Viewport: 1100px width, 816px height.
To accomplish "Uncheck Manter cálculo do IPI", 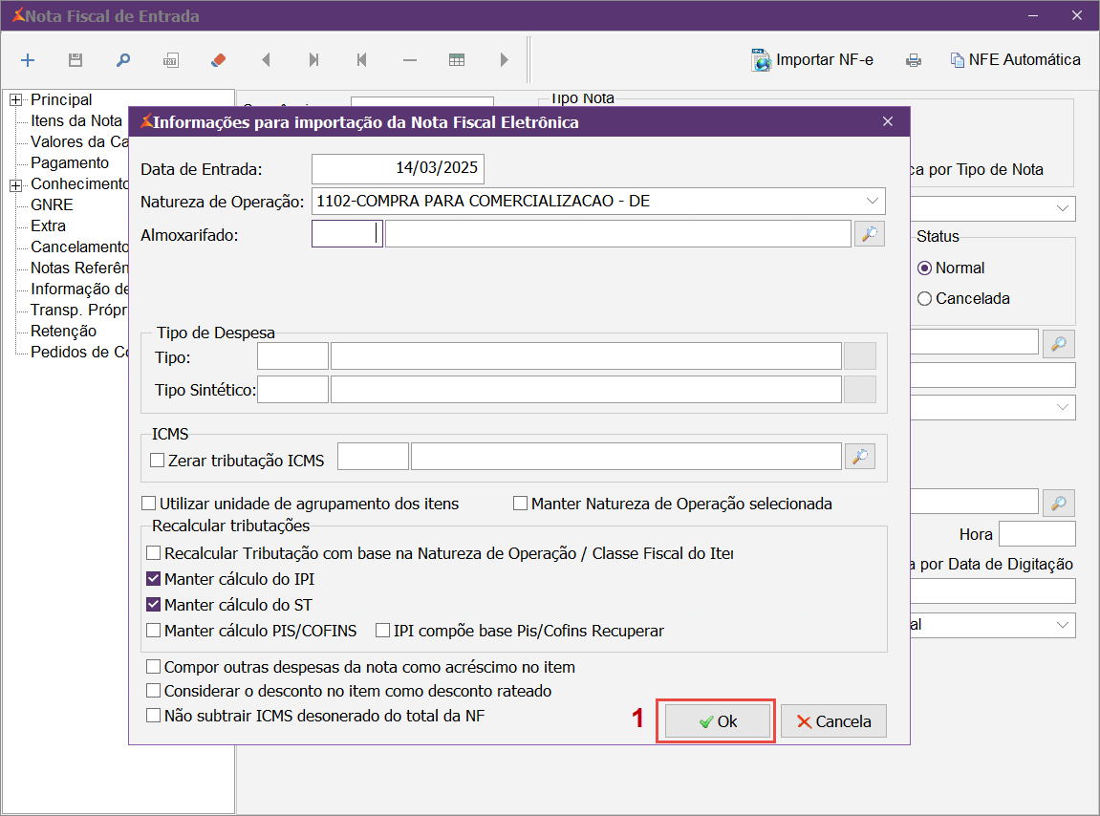I will (153, 579).
